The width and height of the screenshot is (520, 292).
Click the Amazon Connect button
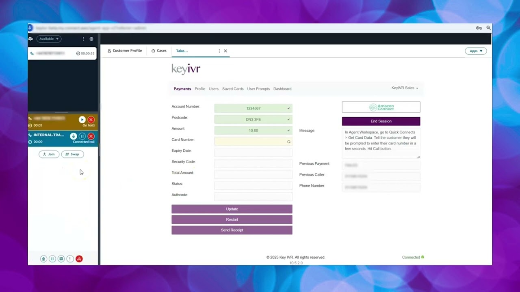381,107
